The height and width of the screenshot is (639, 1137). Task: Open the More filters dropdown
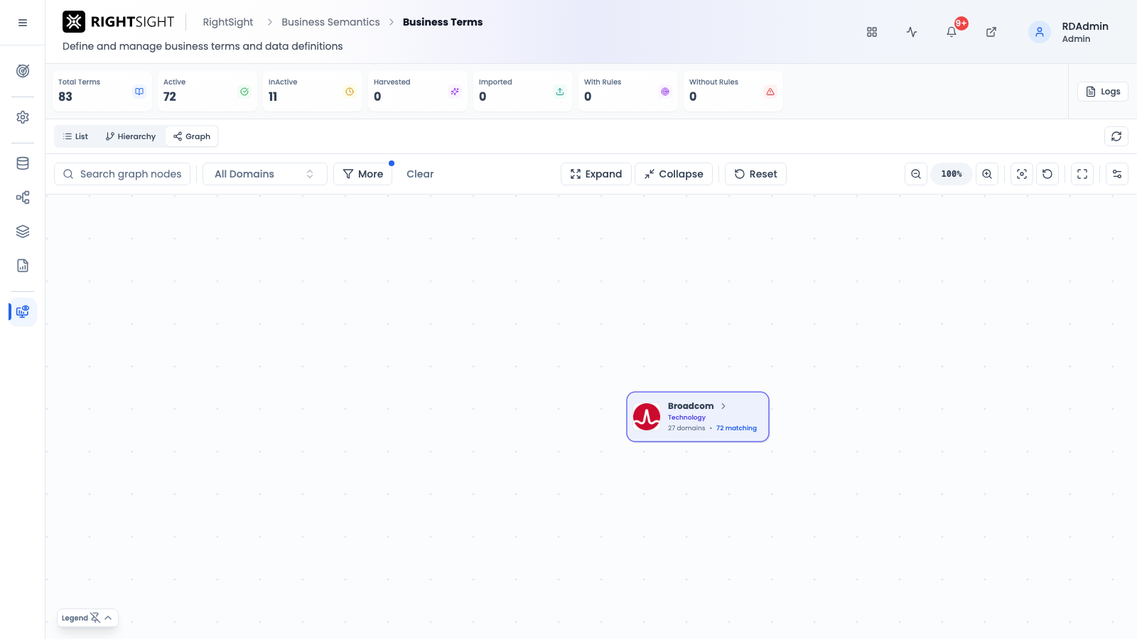pos(362,174)
